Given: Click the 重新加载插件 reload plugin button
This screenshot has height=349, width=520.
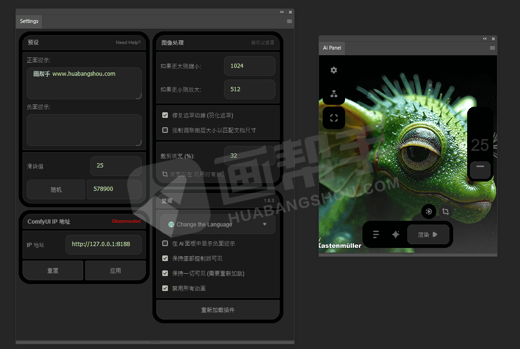Looking at the screenshot, I should pyautogui.click(x=218, y=310).
